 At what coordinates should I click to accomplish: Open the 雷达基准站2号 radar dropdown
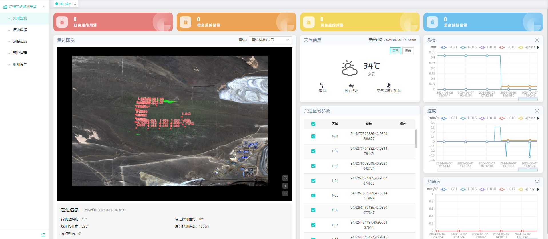270,40
